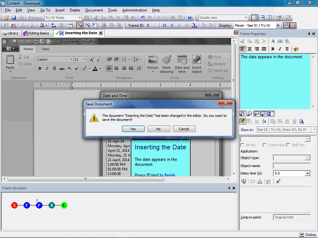Open the Insert menu

point(60,10)
